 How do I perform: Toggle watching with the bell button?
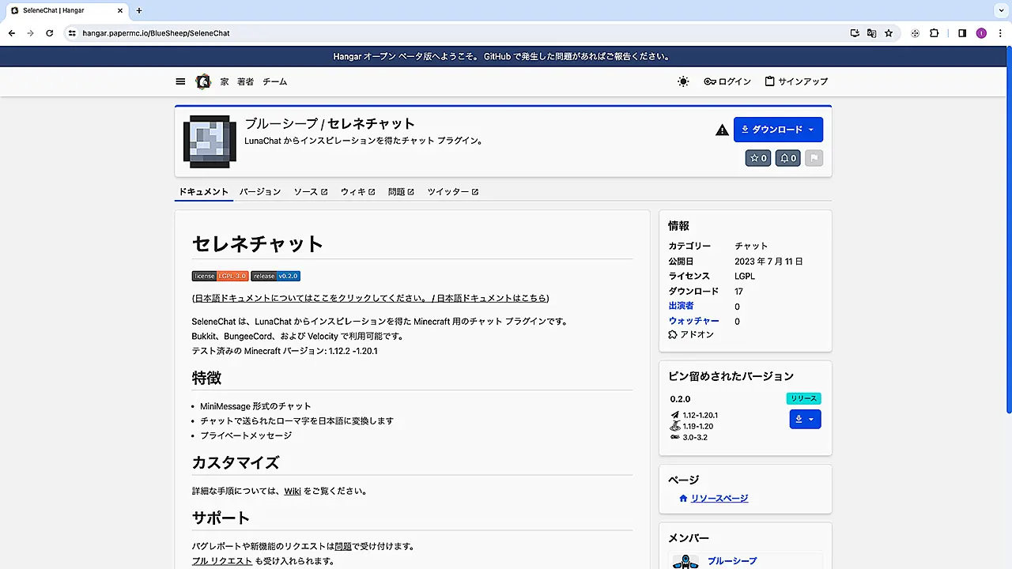point(788,158)
